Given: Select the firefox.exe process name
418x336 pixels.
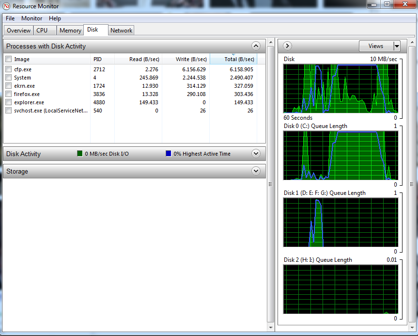Looking at the screenshot, I should [27, 94].
